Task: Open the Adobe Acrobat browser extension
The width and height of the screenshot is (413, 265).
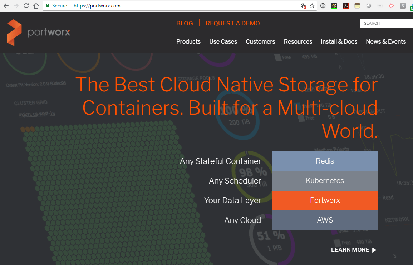Action: coord(345,6)
